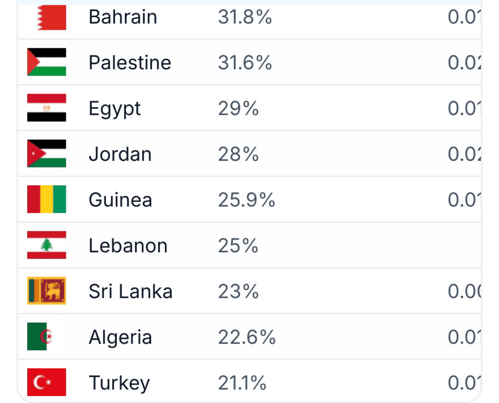The width and height of the screenshot is (499, 403).
Task: Click Guinea's 25.9% percentage
Action: (246, 200)
